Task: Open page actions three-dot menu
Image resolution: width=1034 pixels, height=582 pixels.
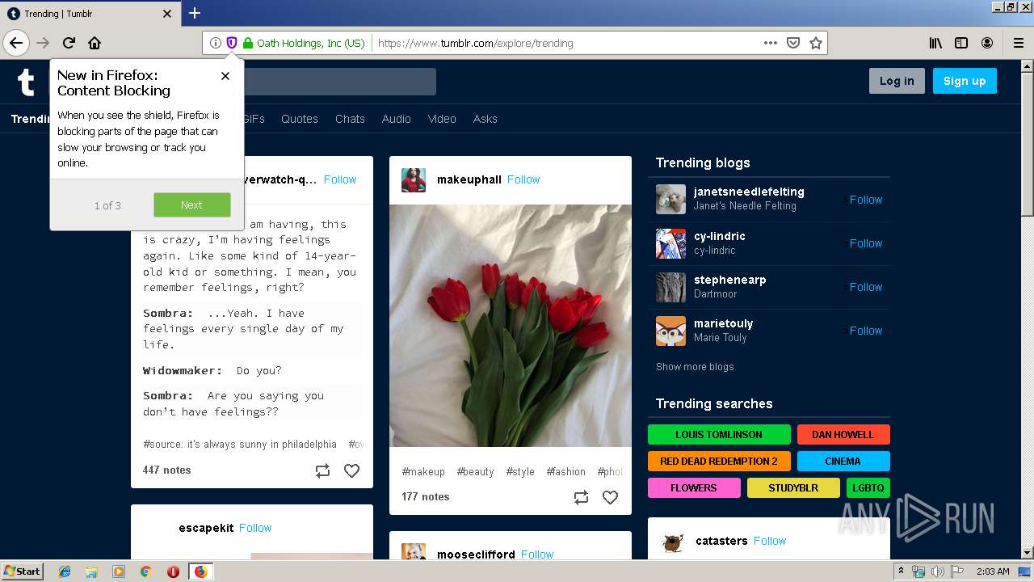Action: point(771,43)
